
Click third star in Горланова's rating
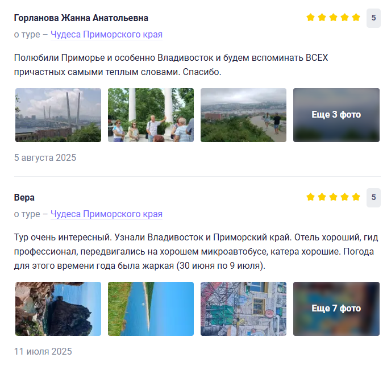click(x=334, y=18)
